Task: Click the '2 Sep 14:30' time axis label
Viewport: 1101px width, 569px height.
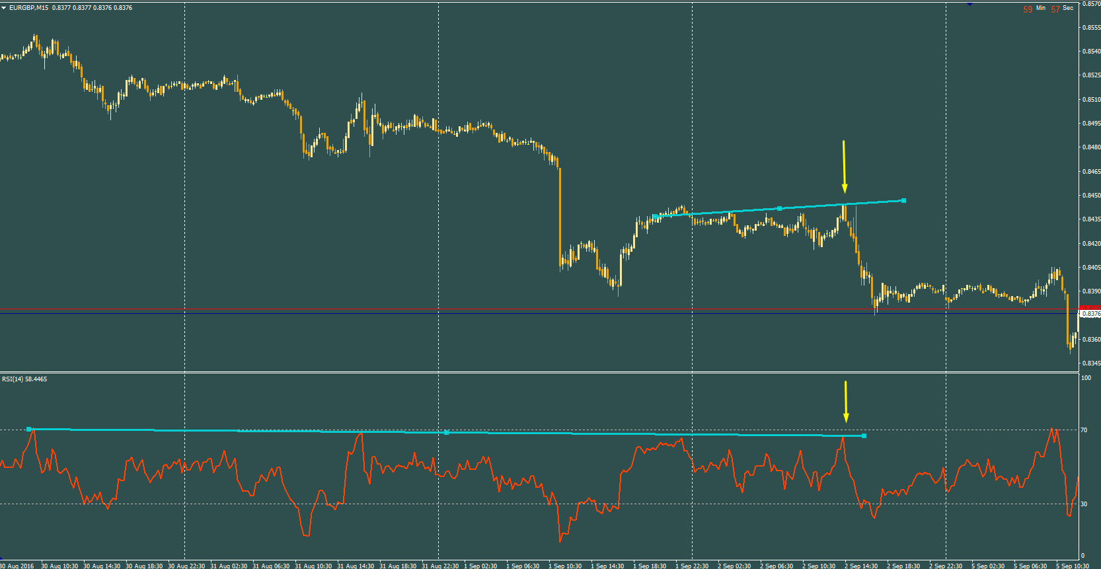Action: (861, 566)
